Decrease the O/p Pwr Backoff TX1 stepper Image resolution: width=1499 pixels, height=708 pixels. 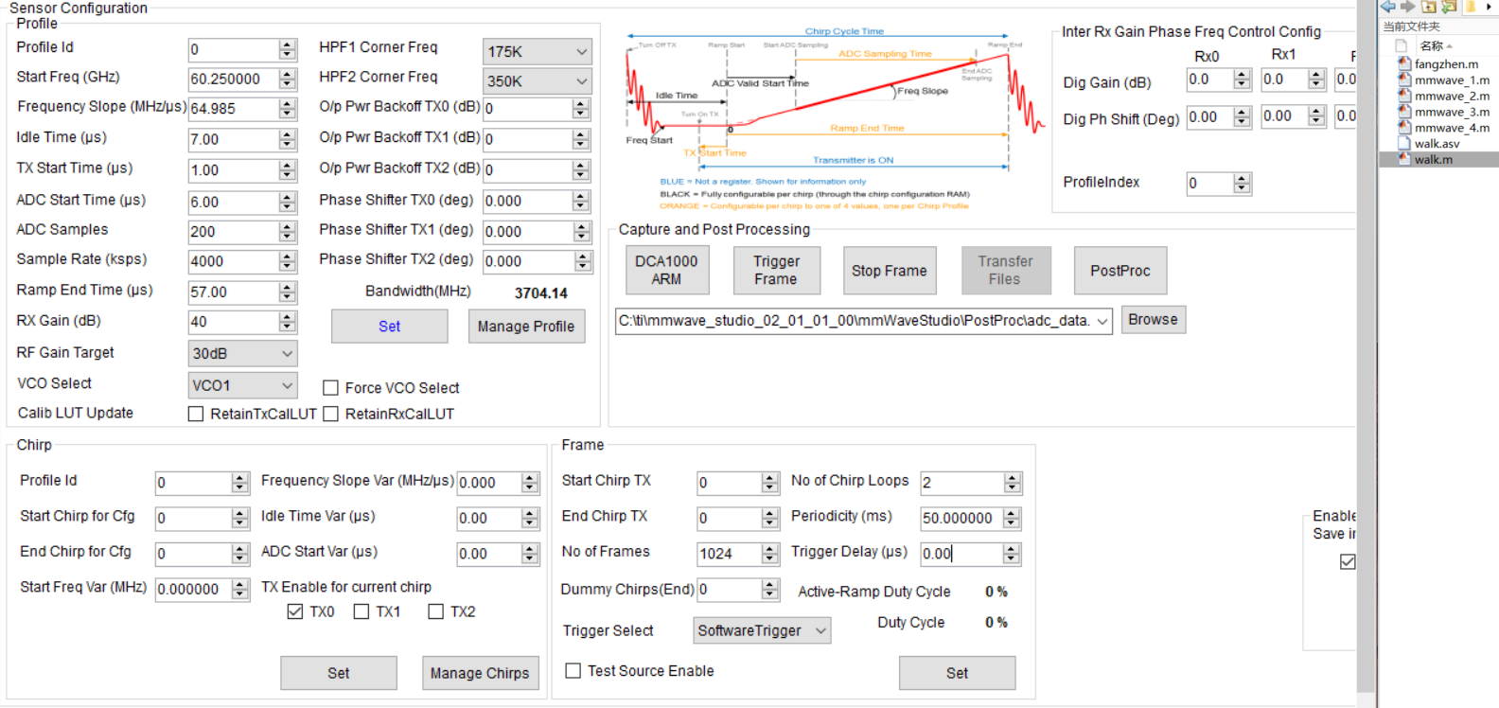pos(581,145)
